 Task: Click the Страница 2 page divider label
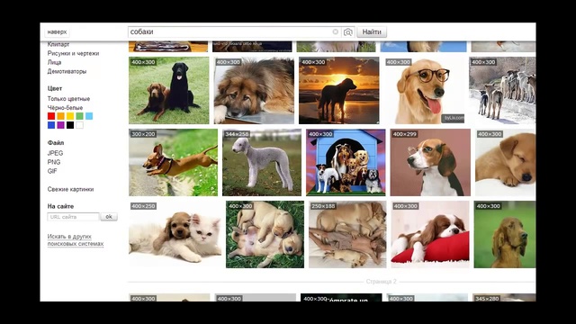pyautogui.click(x=381, y=282)
